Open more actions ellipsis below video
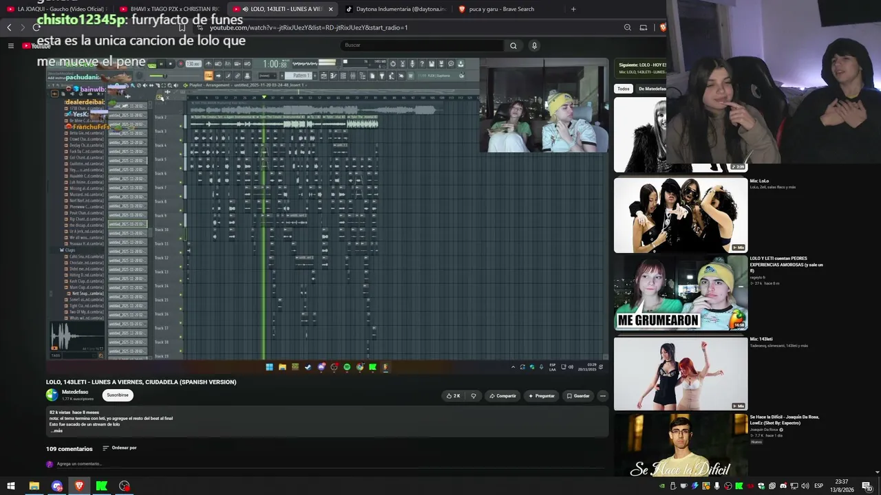Screen dimensions: 881x495 [x=602, y=396]
